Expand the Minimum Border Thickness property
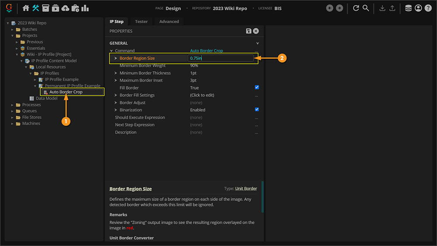The image size is (437, 246). point(116,73)
